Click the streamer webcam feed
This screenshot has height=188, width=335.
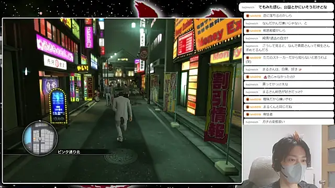[289, 157]
